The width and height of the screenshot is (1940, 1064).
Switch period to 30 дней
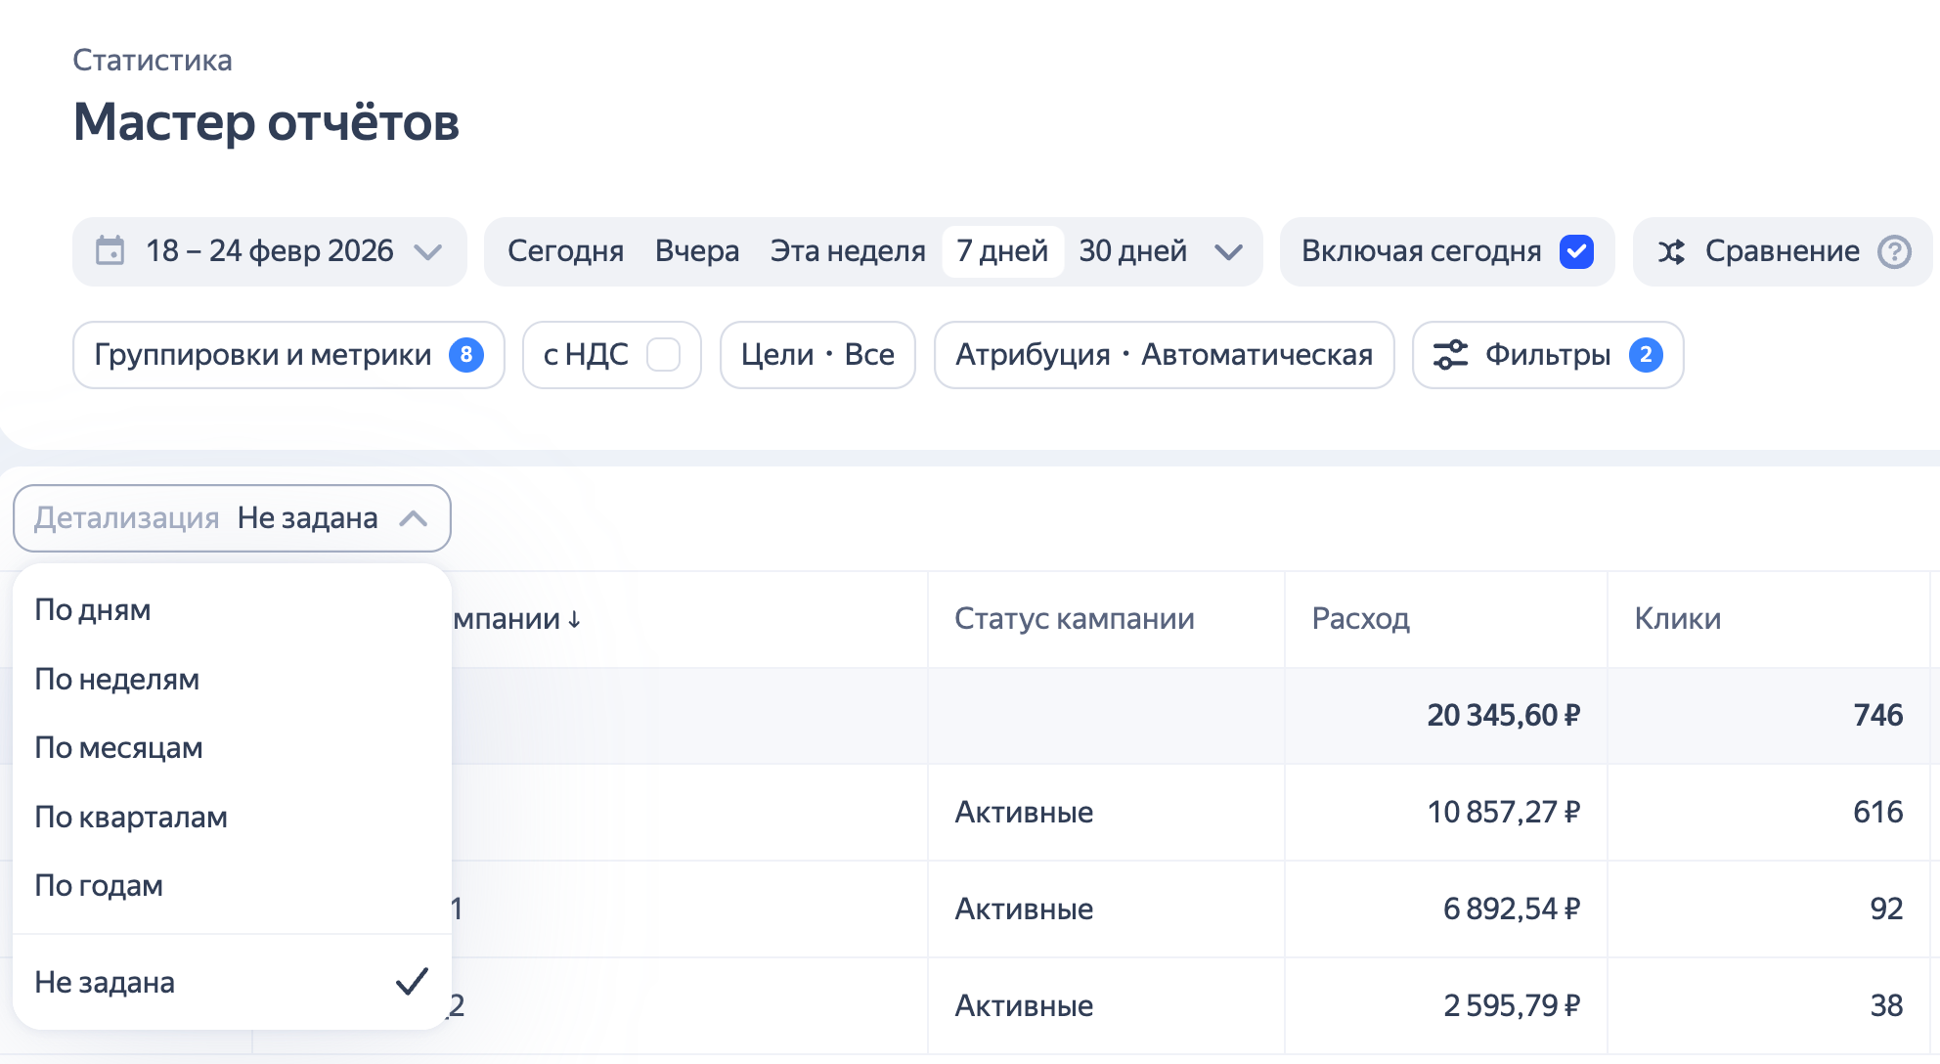pyautogui.click(x=1132, y=252)
